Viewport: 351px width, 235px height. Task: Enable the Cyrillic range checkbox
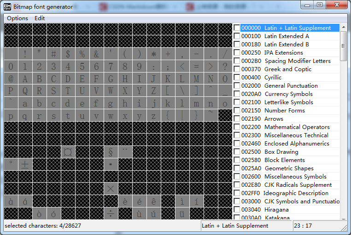[x=237, y=78]
